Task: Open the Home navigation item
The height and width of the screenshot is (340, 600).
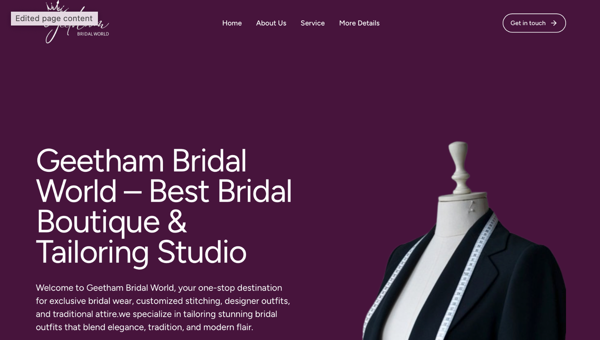Action: (232, 23)
